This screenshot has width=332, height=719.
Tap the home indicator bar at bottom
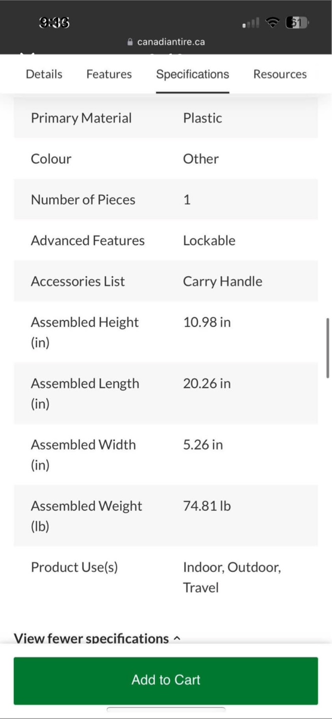click(x=166, y=709)
